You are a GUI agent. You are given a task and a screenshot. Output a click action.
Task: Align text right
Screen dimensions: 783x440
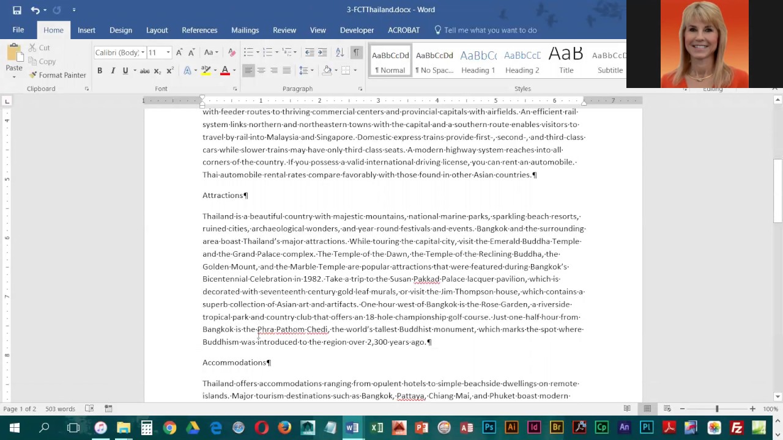tap(273, 71)
